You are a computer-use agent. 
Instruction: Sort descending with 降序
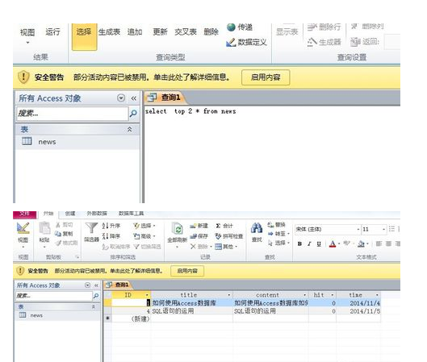point(111,236)
